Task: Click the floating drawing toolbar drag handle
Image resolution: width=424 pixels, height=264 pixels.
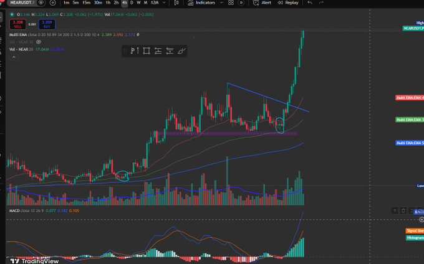Action: [x=125, y=51]
